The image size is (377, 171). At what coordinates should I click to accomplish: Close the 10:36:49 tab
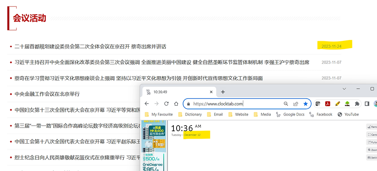click(211, 92)
